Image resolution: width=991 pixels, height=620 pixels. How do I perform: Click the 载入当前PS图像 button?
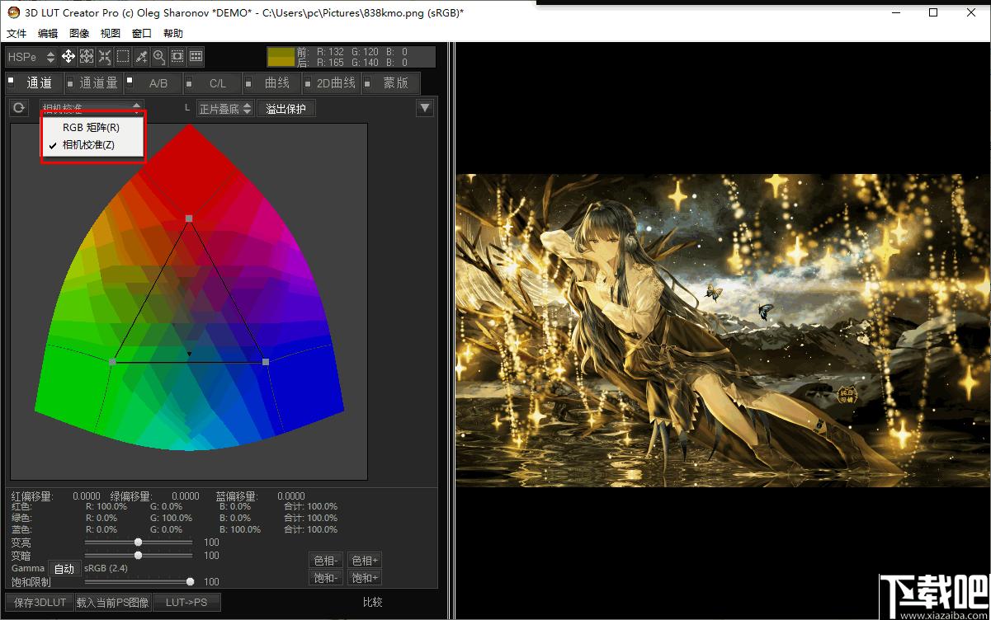point(113,603)
